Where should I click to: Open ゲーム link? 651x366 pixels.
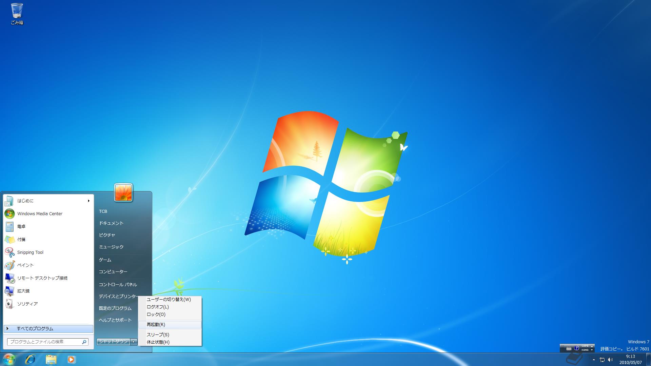(x=105, y=260)
